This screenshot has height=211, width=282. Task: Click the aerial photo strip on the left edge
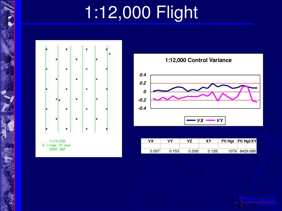[x=7, y=105]
